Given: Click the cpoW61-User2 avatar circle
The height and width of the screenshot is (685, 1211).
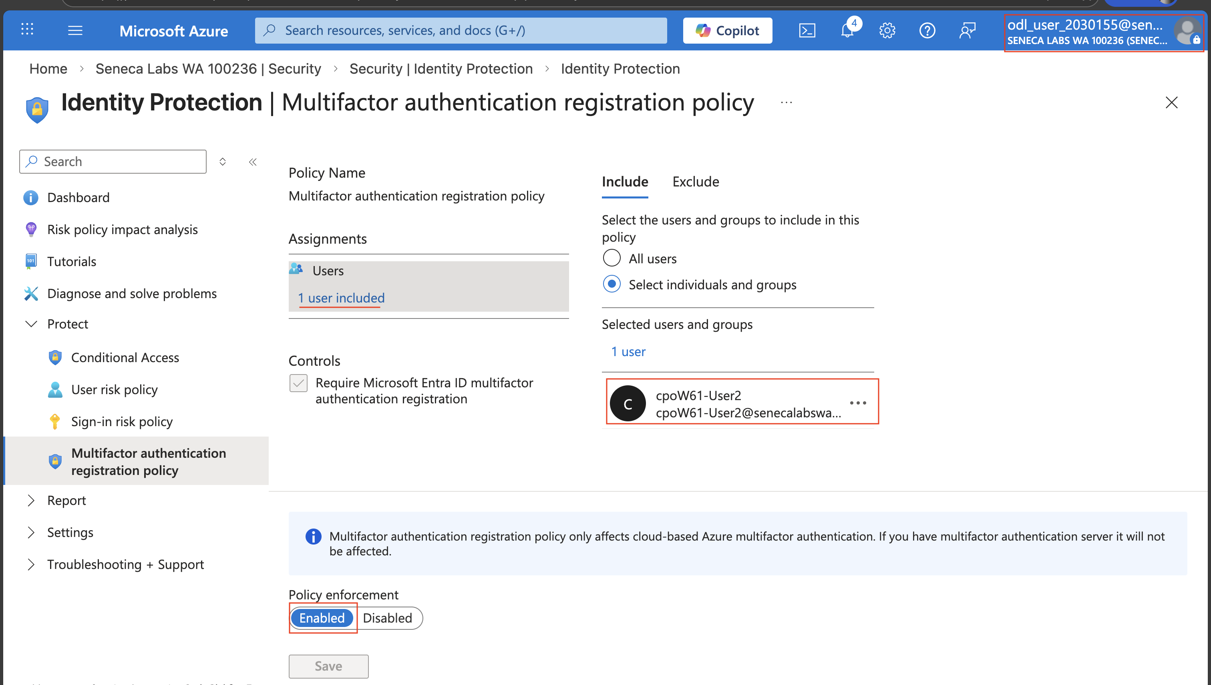Looking at the screenshot, I should (x=628, y=404).
